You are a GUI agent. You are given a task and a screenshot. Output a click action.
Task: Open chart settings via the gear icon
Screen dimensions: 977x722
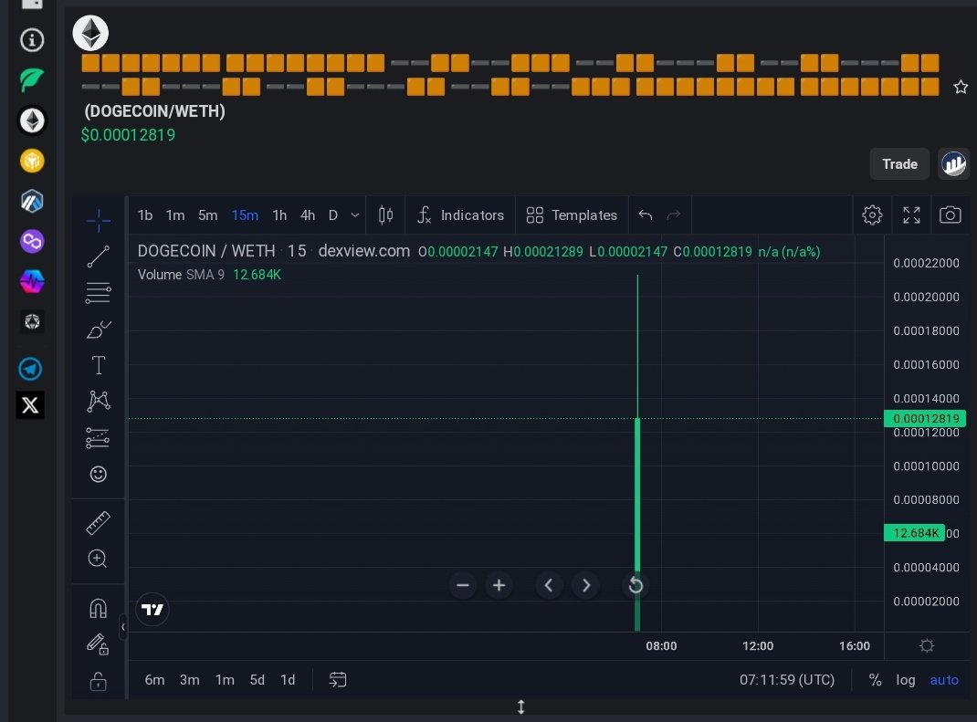click(872, 215)
